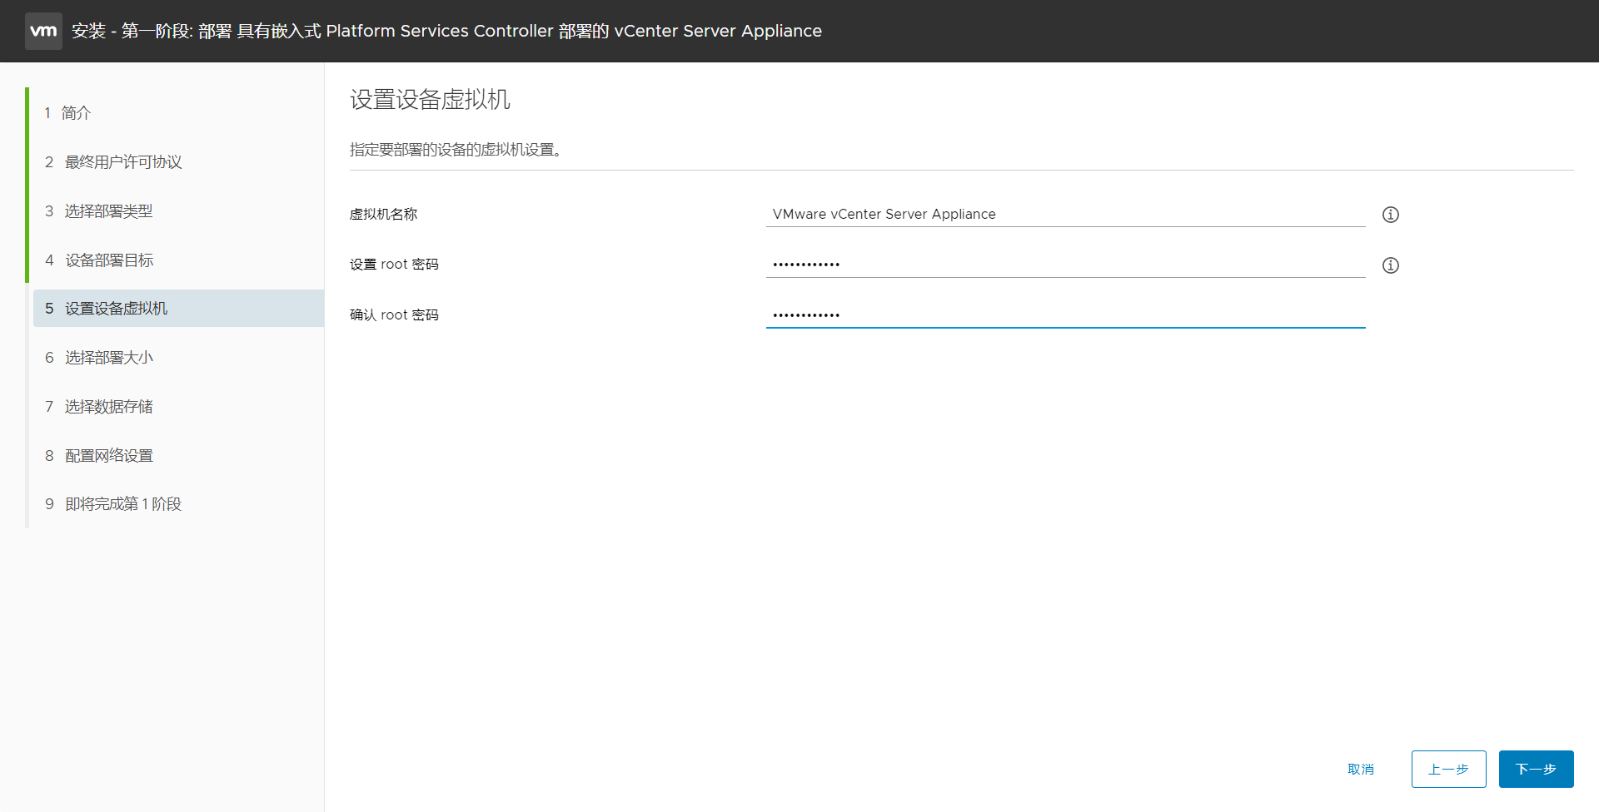Click the installer title in the header bar
This screenshot has width=1599, height=812.
446,31
